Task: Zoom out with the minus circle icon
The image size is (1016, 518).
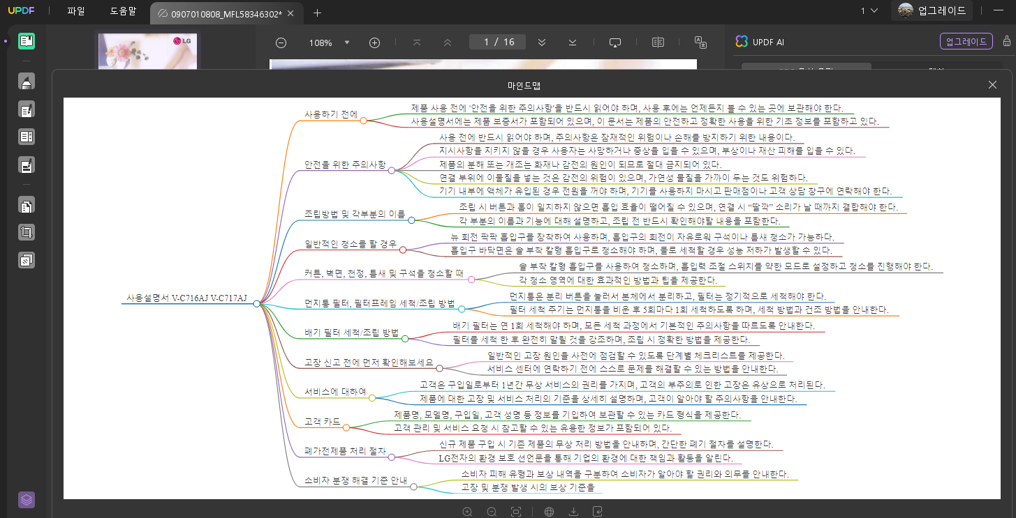Action: (x=281, y=43)
